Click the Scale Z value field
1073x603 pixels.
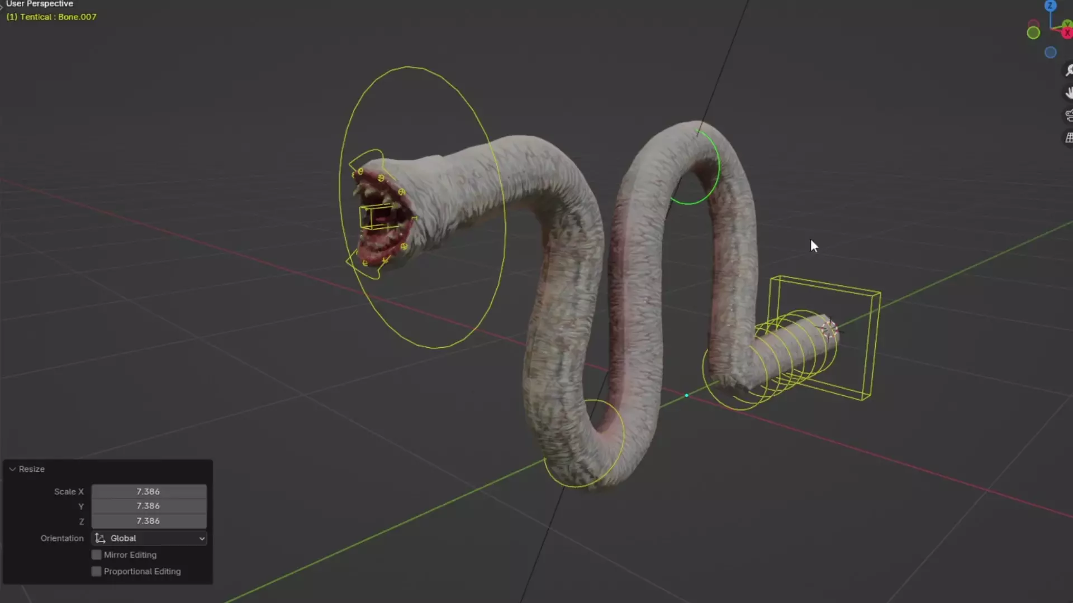[149, 521]
